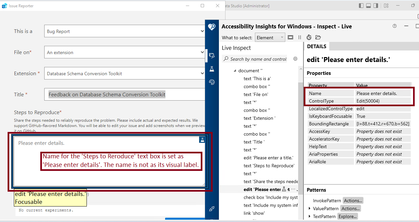Click inside the Title input field

click(124, 94)
